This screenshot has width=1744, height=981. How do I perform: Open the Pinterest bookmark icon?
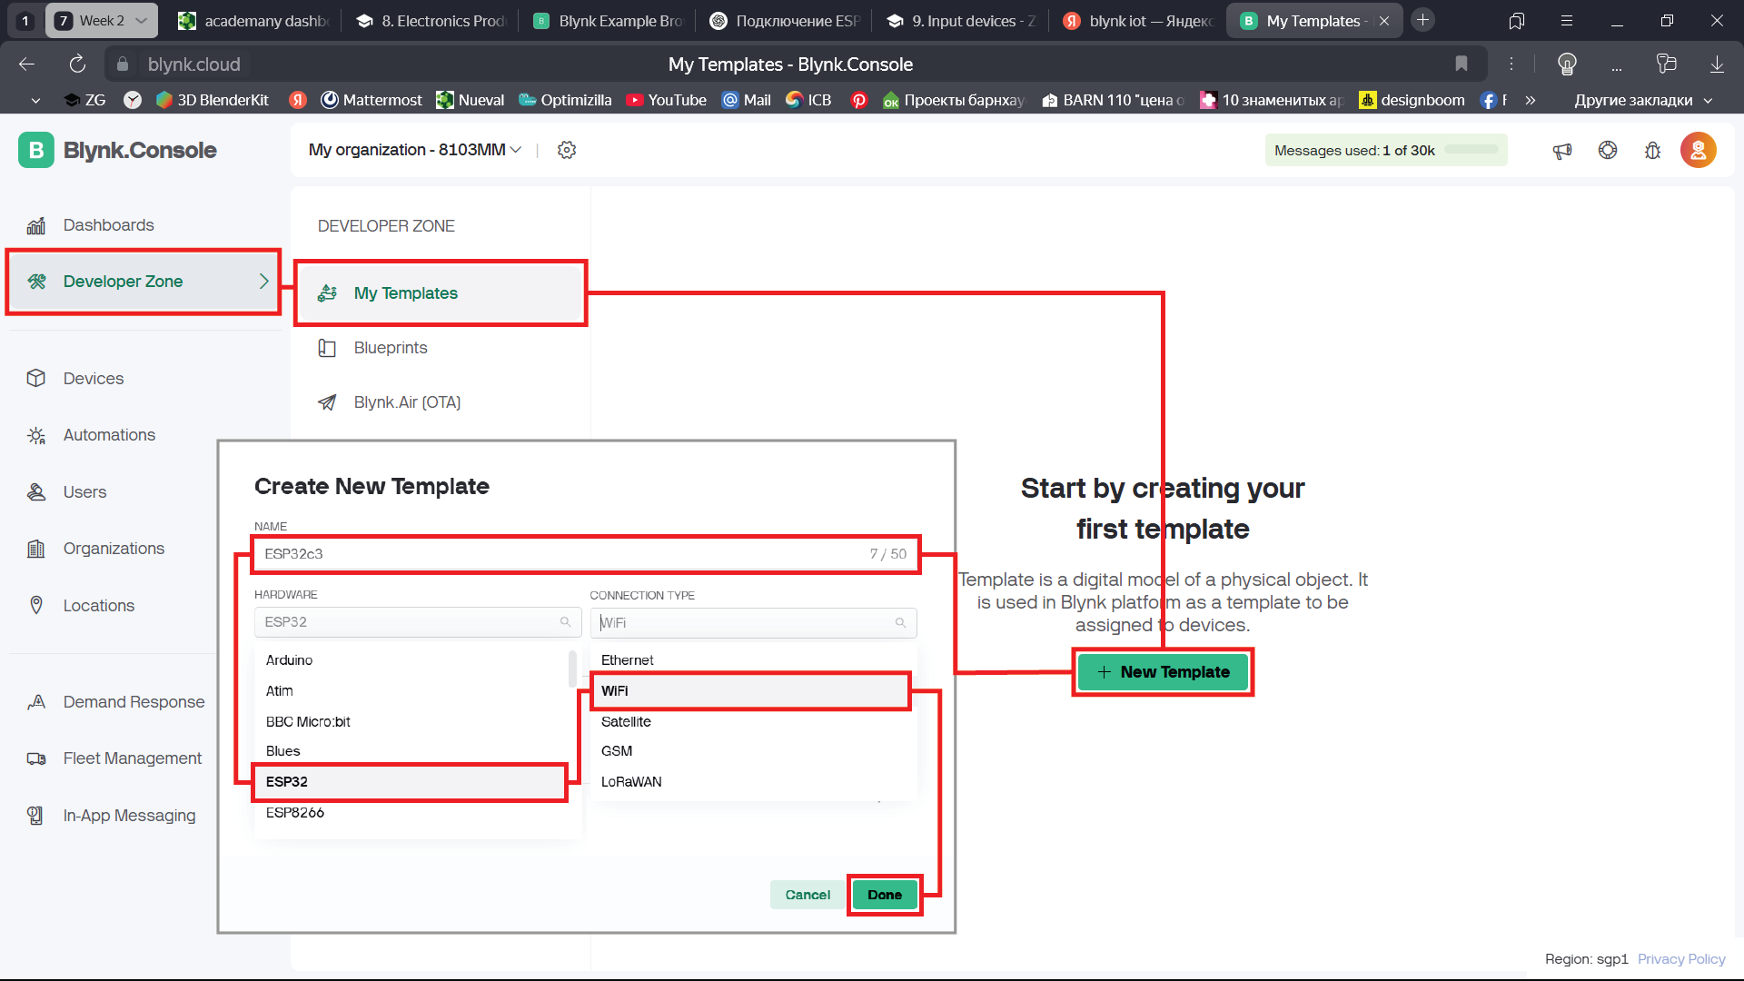[x=859, y=100]
